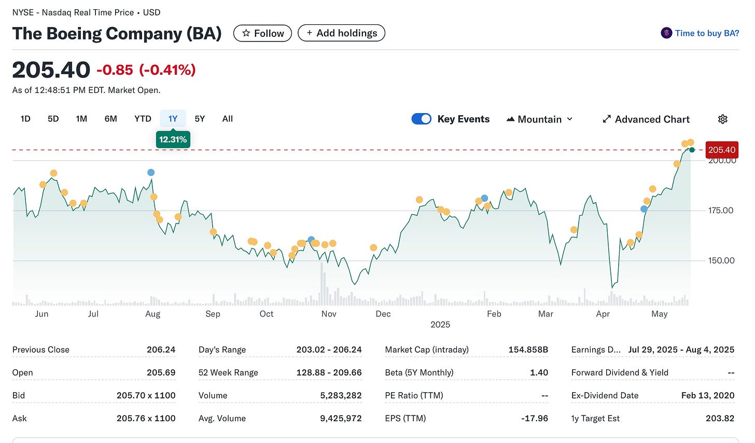The image size is (755, 443).
Task: Show All-time price range
Action: coord(227,119)
